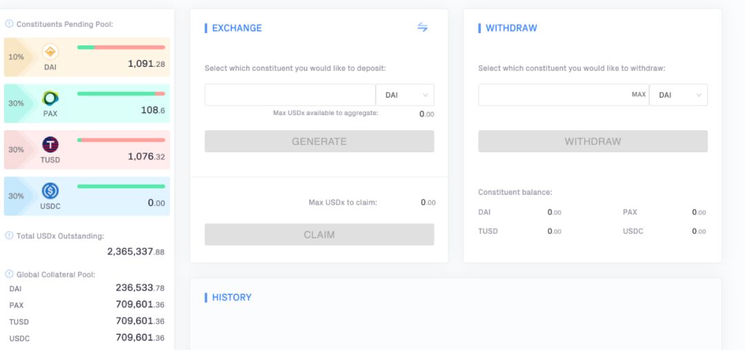
Task: Click the PAX token icon in pending pool
Action: pos(50,98)
